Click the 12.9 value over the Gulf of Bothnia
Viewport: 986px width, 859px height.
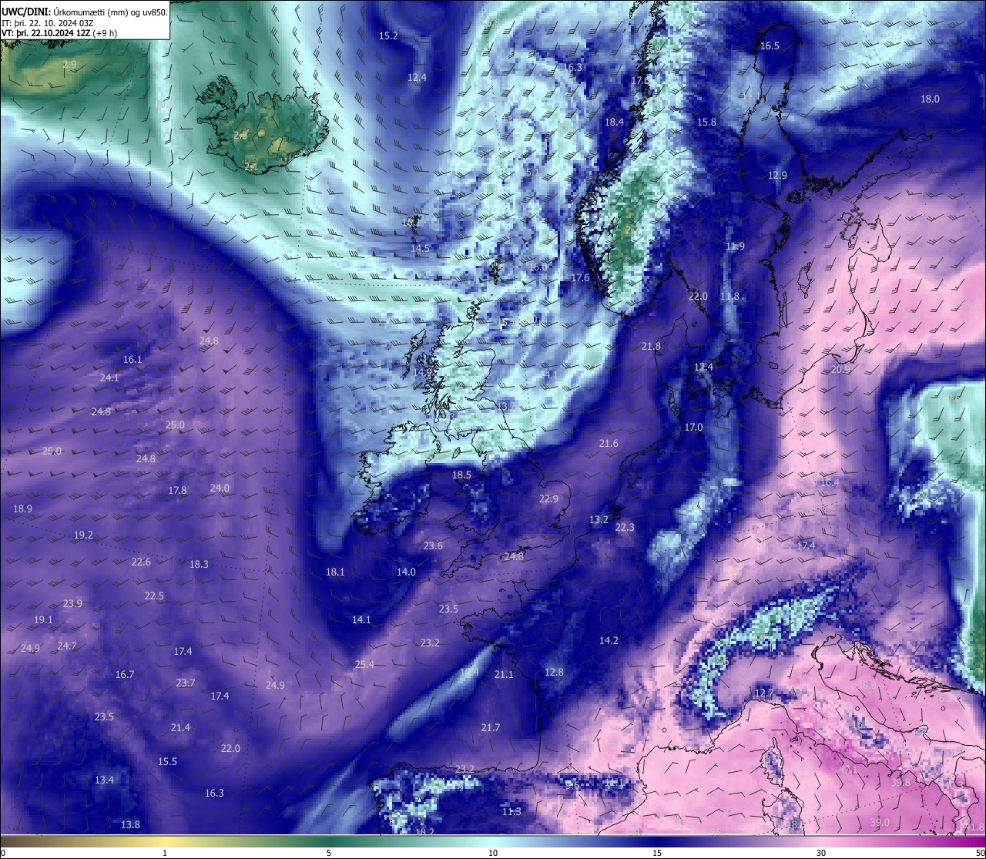777,176
